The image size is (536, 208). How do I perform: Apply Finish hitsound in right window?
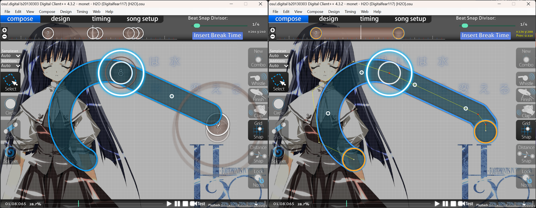click(526, 95)
